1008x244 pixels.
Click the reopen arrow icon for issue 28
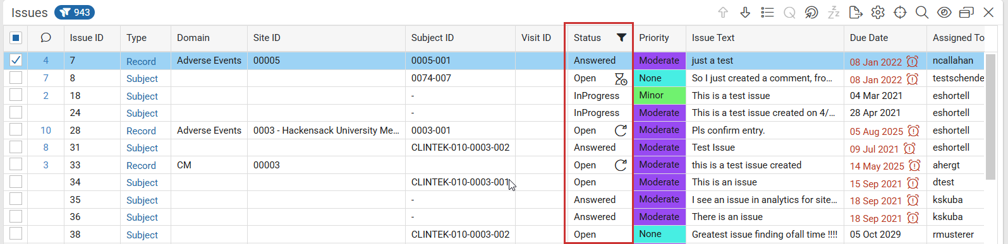(x=621, y=131)
